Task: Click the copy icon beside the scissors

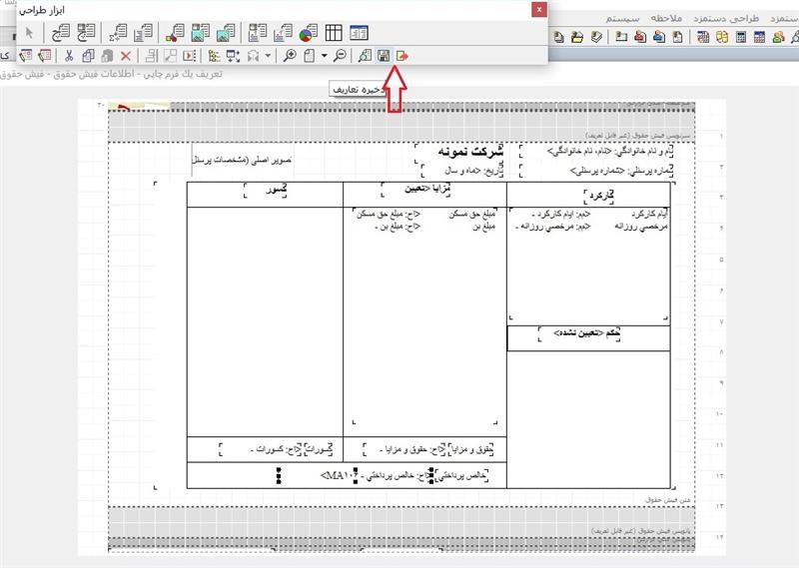Action: [x=89, y=56]
